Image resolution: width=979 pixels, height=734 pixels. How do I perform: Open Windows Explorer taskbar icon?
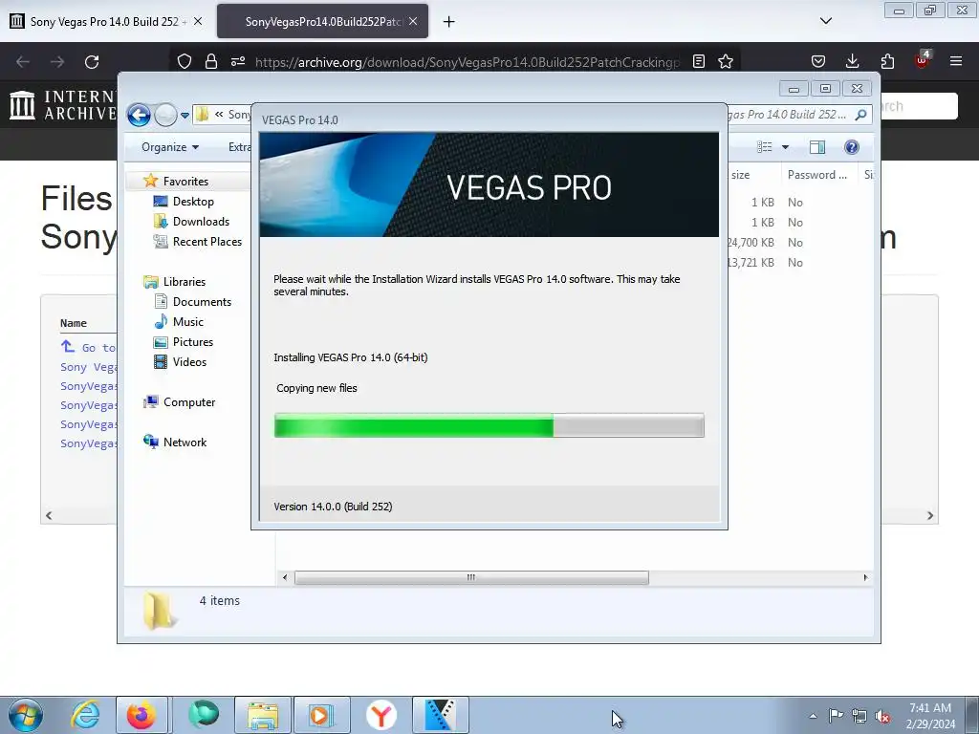coord(262,715)
